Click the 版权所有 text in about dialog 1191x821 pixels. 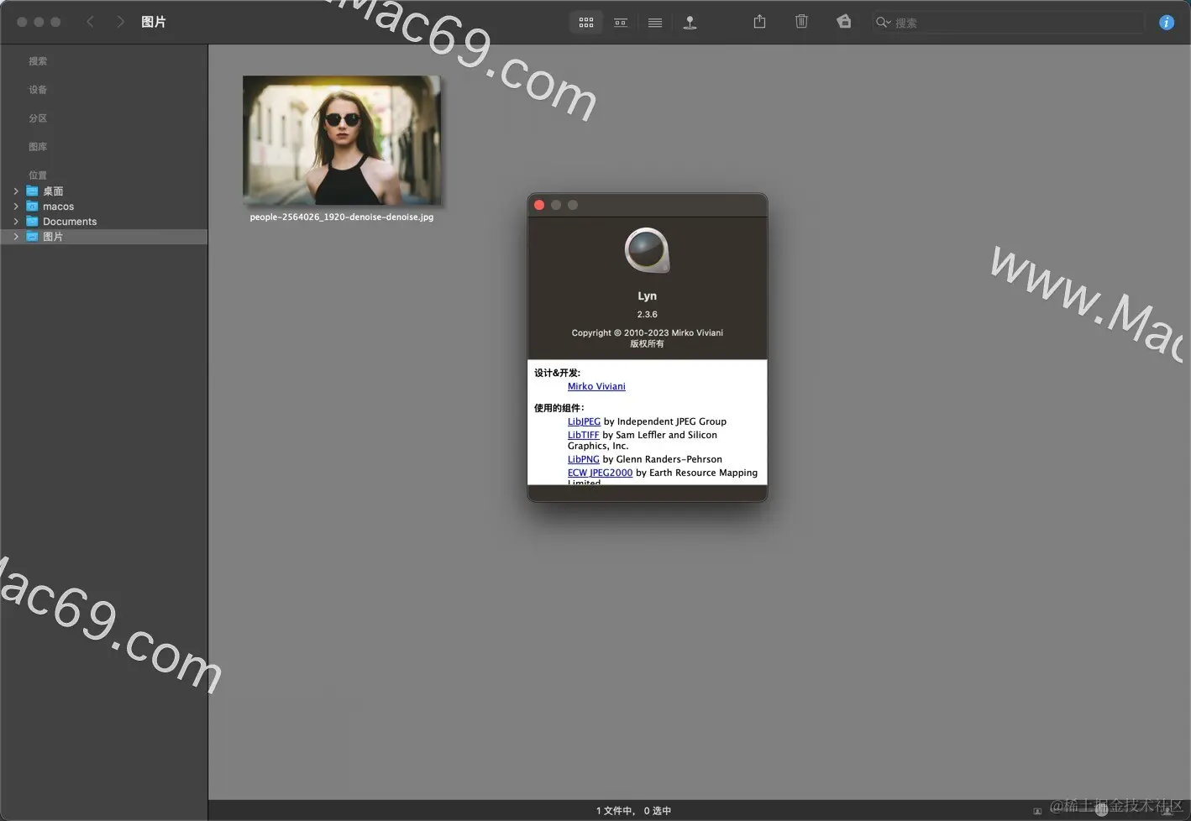(x=647, y=344)
